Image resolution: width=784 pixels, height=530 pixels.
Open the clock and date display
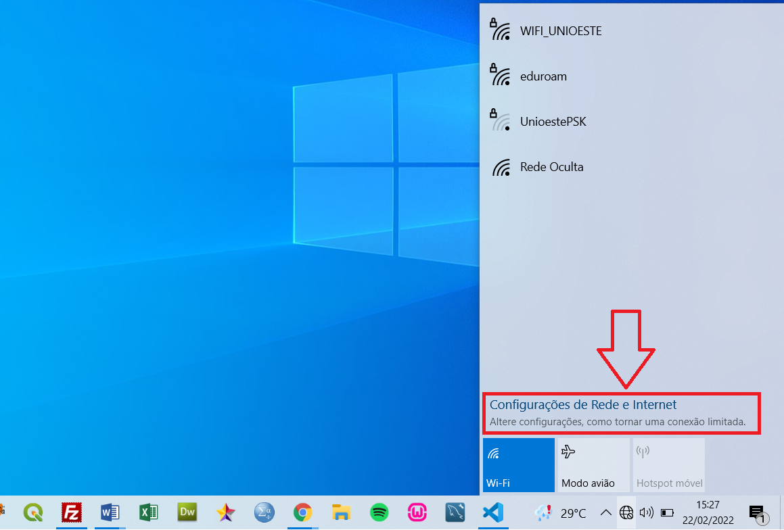point(708,512)
